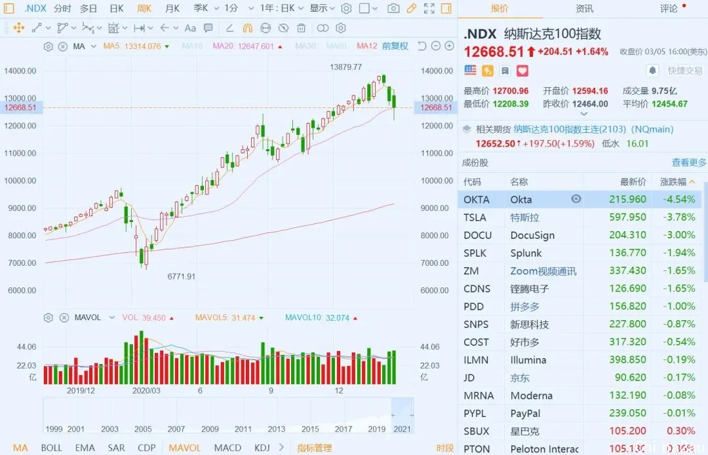This screenshot has height=455, width=708.
Task: Delete drawings with trash can icon
Action: tap(301, 28)
